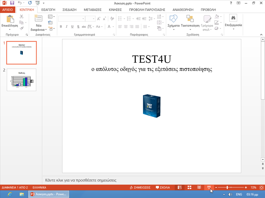This screenshot has width=265, height=198.
Task: Switch to the ΕΙΣΑΓΩΓΗ tab
Action: (48, 10)
